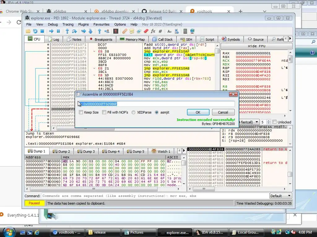Image resolution: width=317 pixels, height=237 pixels.
Task: Collapse the jump at FF5E108C fold marker
Action: point(94,75)
